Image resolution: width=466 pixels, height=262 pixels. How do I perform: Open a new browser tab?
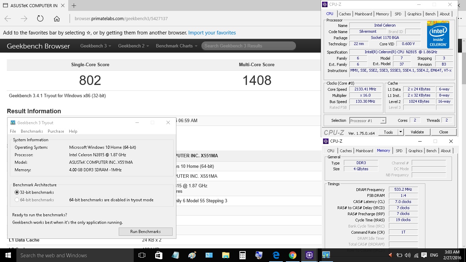tap(74, 5)
